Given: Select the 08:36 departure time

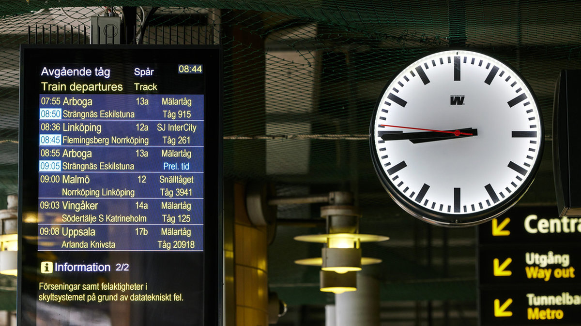Looking at the screenshot, I should pos(50,128).
